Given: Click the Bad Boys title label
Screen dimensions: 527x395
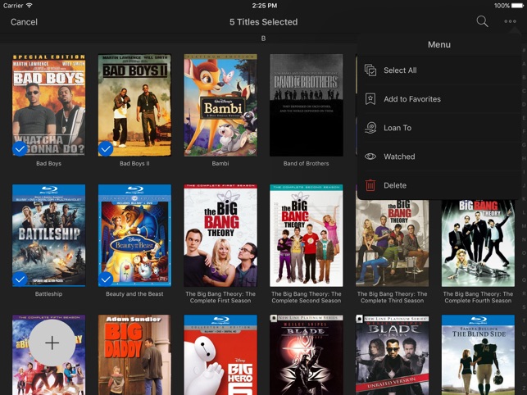Looking at the screenshot, I should (x=48, y=163).
